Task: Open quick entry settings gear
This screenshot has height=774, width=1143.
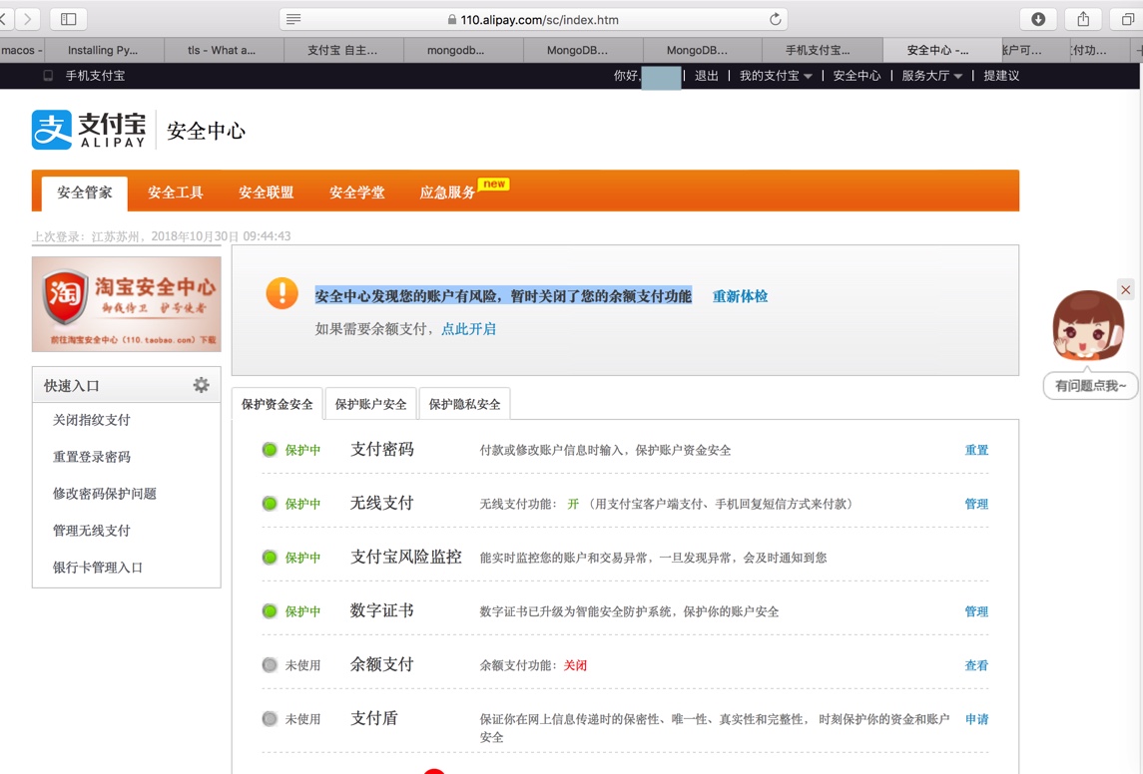Action: [201, 385]
